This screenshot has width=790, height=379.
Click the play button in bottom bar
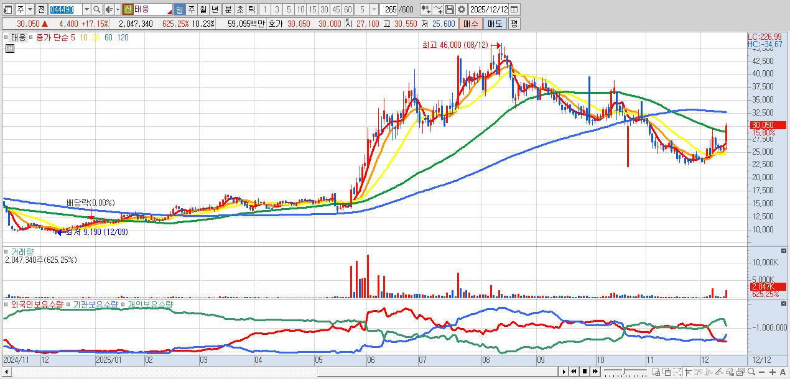coord(564,372)
